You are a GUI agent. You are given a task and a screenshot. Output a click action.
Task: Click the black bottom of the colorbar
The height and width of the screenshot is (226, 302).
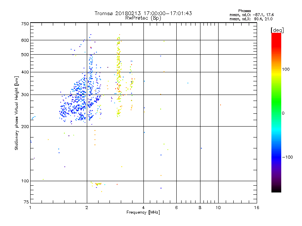pos(276,189)
